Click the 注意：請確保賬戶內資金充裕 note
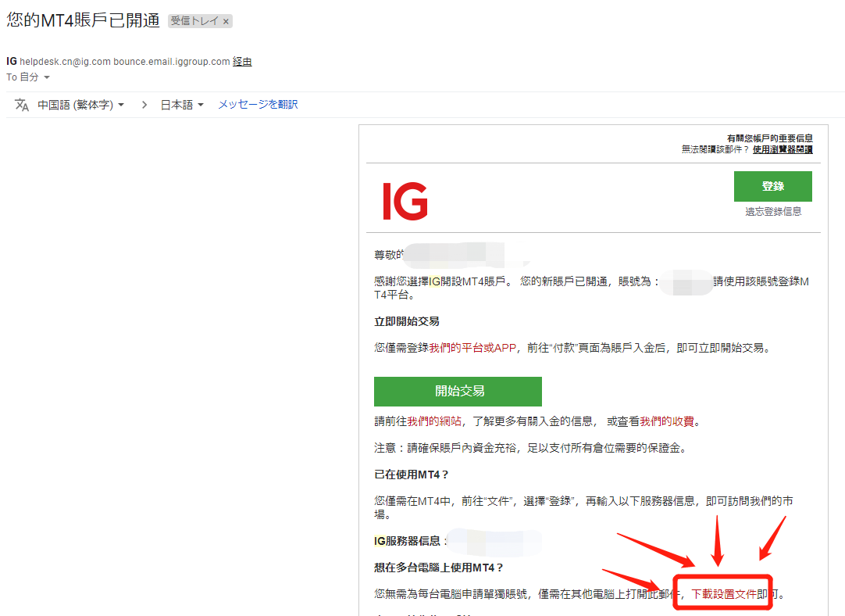845x616 pixels. pos(530,448)
